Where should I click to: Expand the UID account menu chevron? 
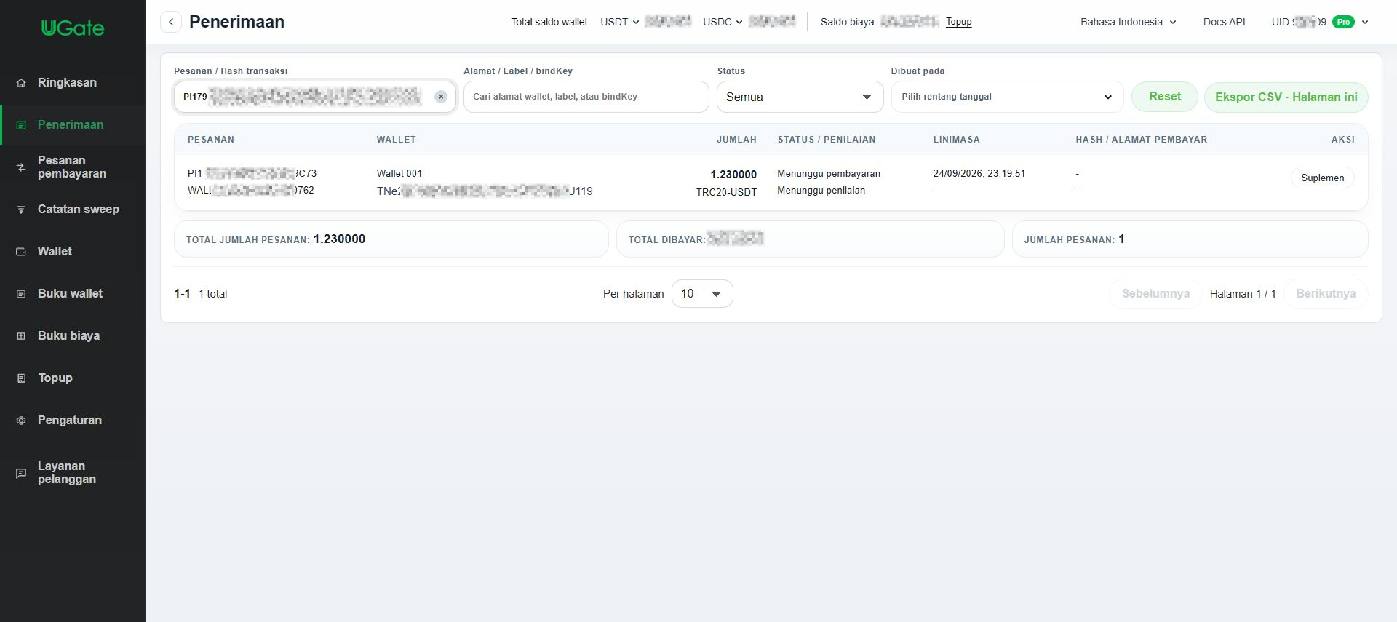click(1365, 22)
